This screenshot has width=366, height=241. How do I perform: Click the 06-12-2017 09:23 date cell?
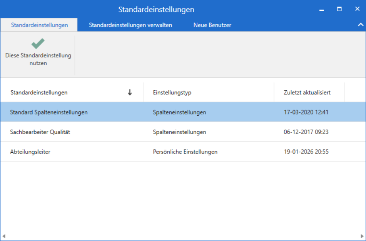306,132
